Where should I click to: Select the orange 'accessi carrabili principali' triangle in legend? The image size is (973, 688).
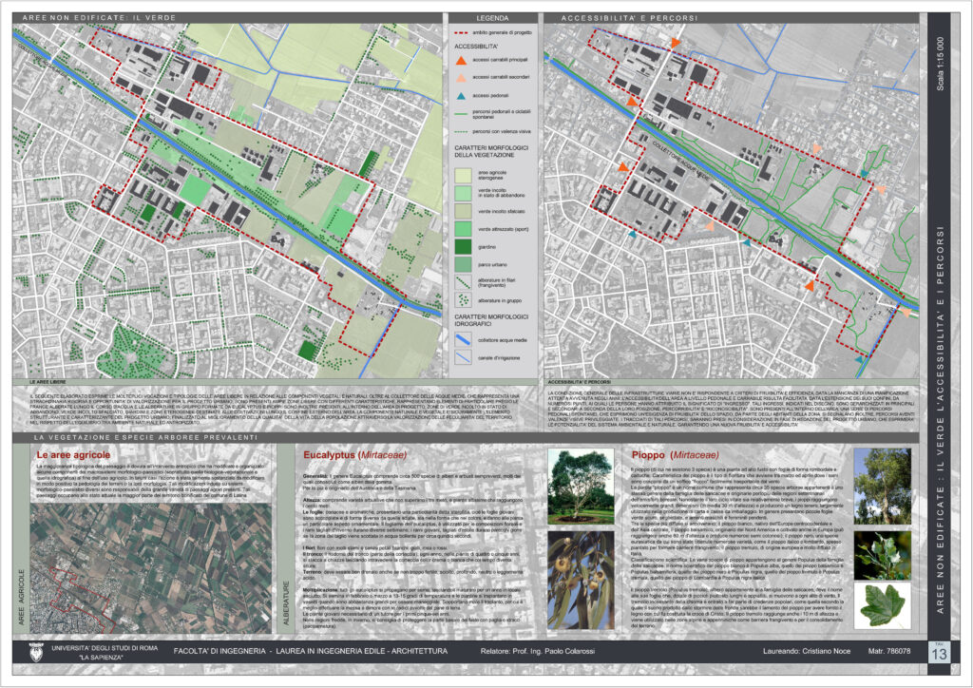click(461, 60)
